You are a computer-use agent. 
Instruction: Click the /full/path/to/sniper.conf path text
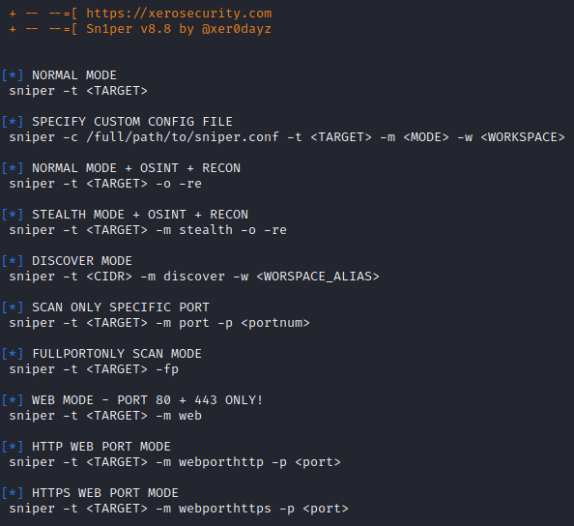click(x=183, y=137)
